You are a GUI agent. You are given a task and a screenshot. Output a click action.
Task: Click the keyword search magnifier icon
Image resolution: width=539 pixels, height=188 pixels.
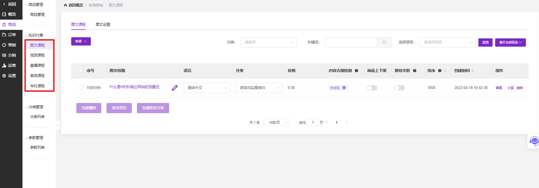point(384,42)
